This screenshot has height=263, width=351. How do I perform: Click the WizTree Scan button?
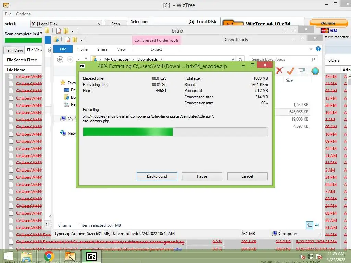click(x=116, y=24)
